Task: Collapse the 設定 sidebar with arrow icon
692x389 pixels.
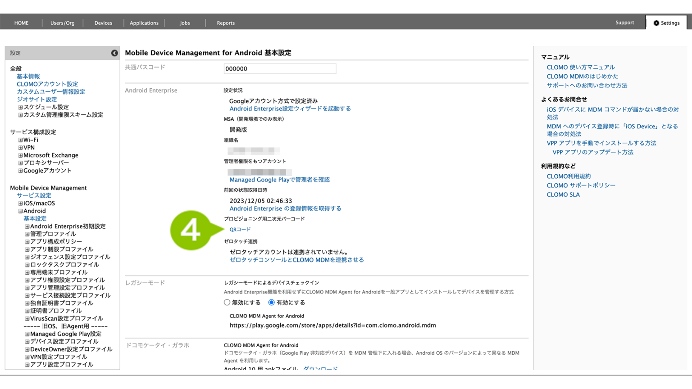Action: pyautogui.click(x=114, y=53)
